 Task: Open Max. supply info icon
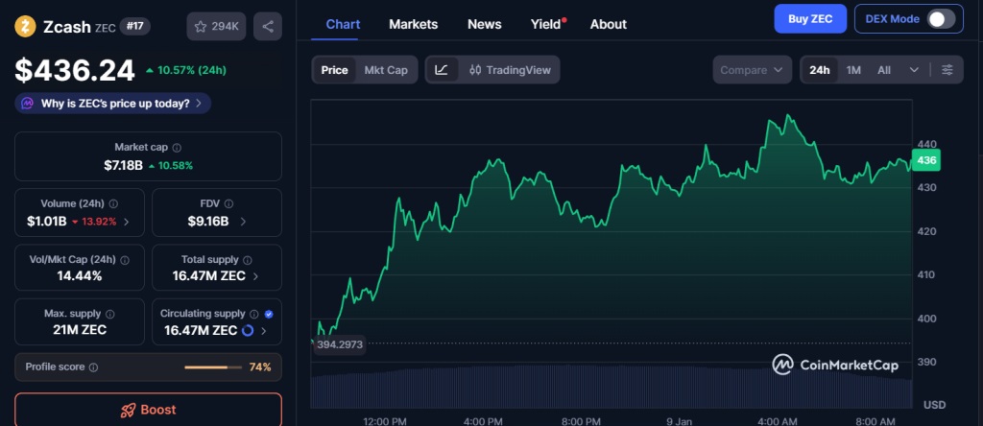110,314
